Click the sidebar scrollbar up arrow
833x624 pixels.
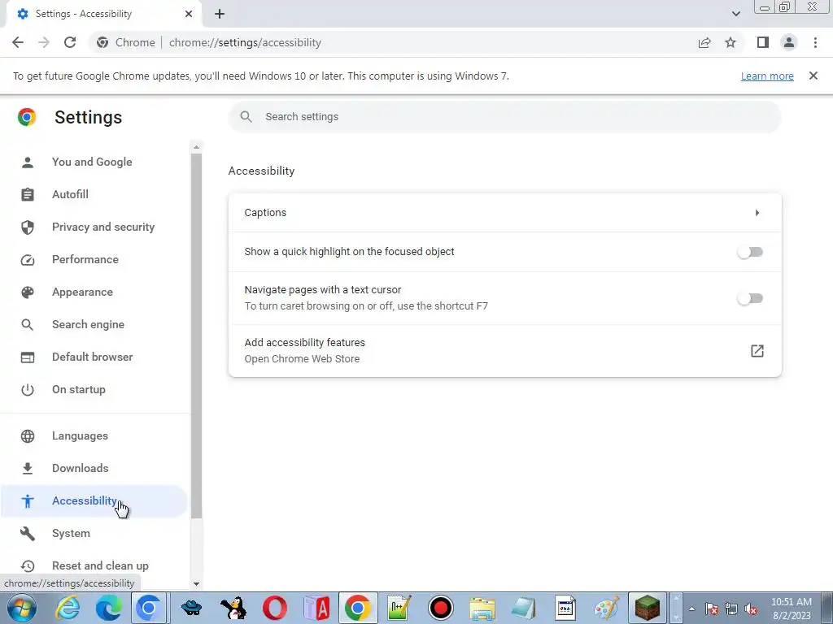click(196, 147)
